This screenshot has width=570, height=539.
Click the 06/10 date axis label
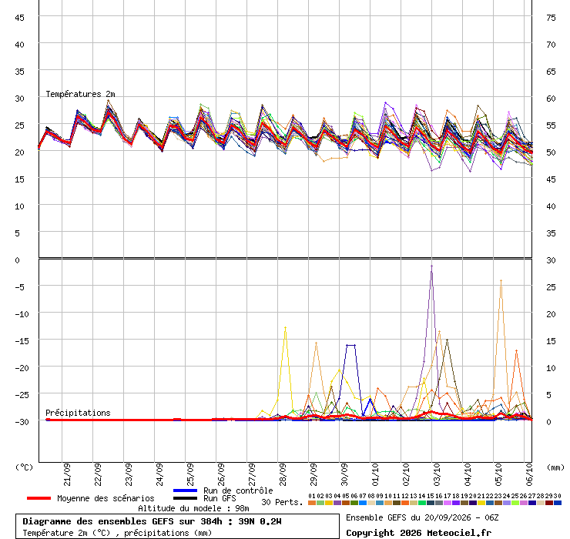(529, 474)
